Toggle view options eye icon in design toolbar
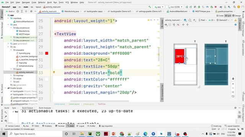Screen dimensions: 245x137 tap(166, 24)
